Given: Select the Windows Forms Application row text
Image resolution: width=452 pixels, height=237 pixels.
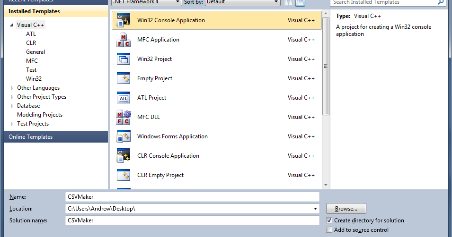Looking at the screenshot, I should (172, 136).
